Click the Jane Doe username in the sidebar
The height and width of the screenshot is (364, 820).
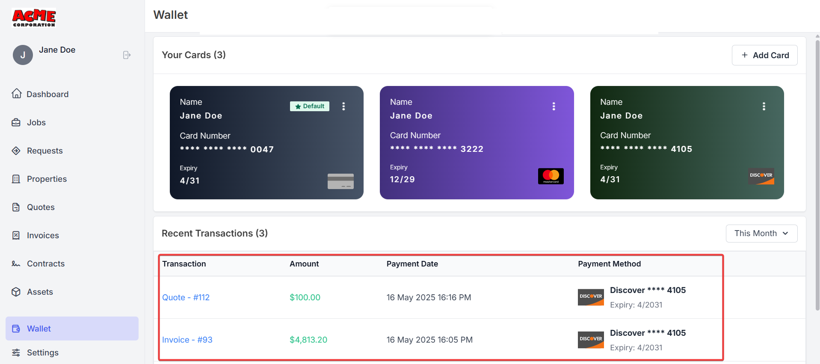(x=57, y=50)
